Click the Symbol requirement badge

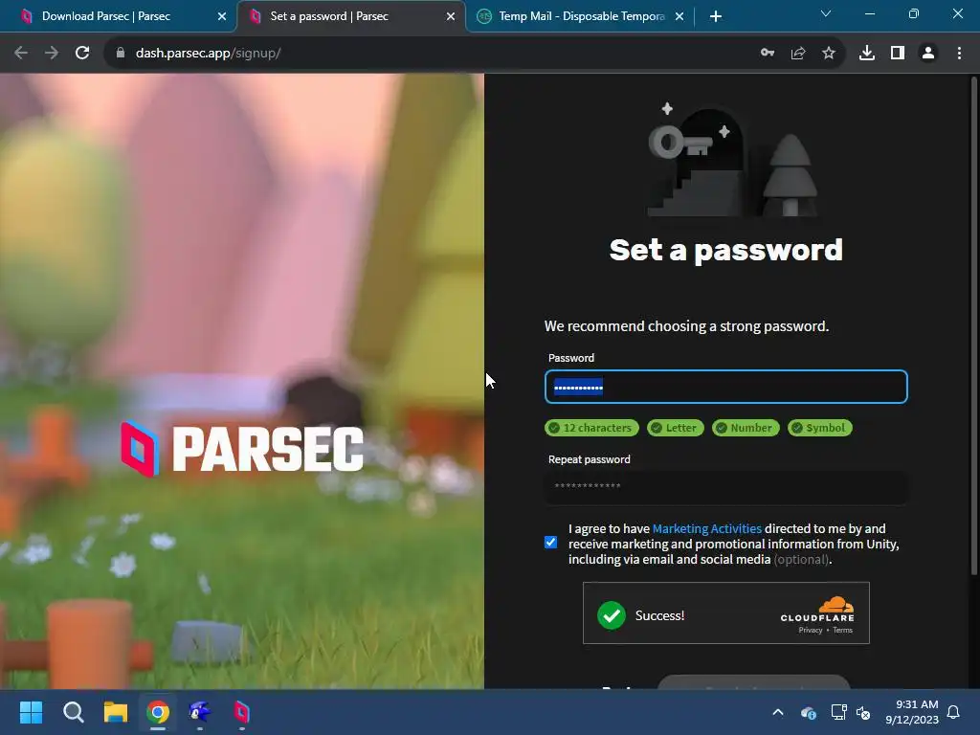click(x=819, y=428)
